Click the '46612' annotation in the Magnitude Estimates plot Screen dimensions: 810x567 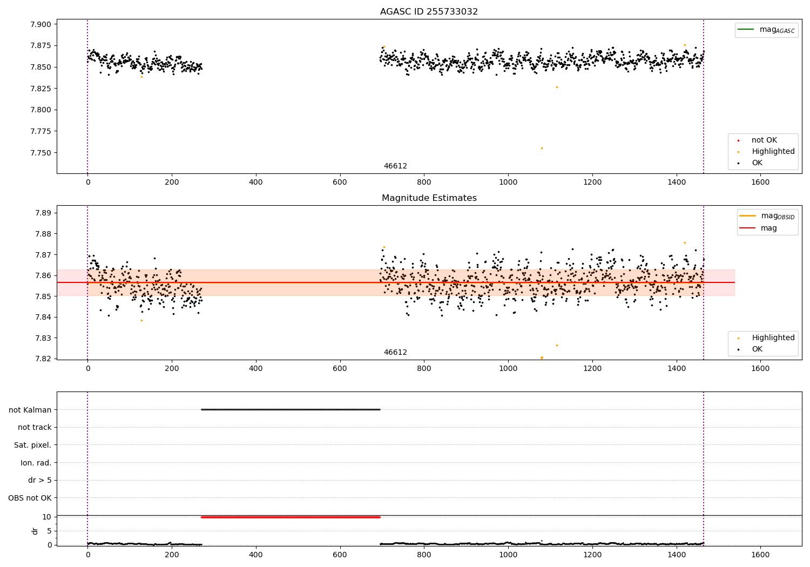pos(395,352)
